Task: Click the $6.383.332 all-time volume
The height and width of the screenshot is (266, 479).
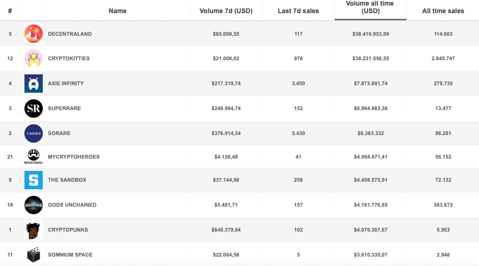Action: point(370,133)
